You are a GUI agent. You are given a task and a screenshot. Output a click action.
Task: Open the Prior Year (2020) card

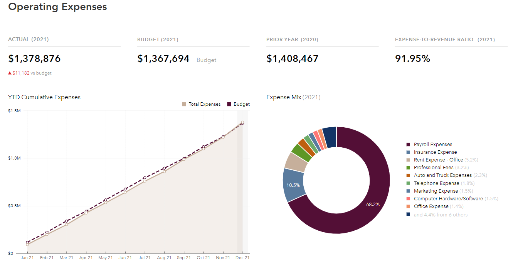click(292, 39)
